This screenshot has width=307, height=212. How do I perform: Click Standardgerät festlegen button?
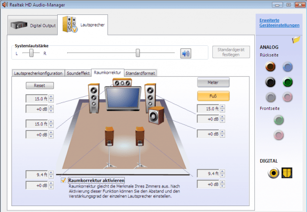231,52
